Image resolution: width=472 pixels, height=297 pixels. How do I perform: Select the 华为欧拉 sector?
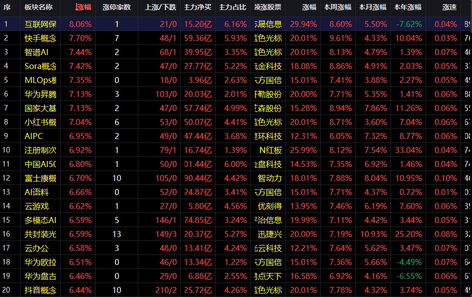pyautogui.click(x=41, y=262)
